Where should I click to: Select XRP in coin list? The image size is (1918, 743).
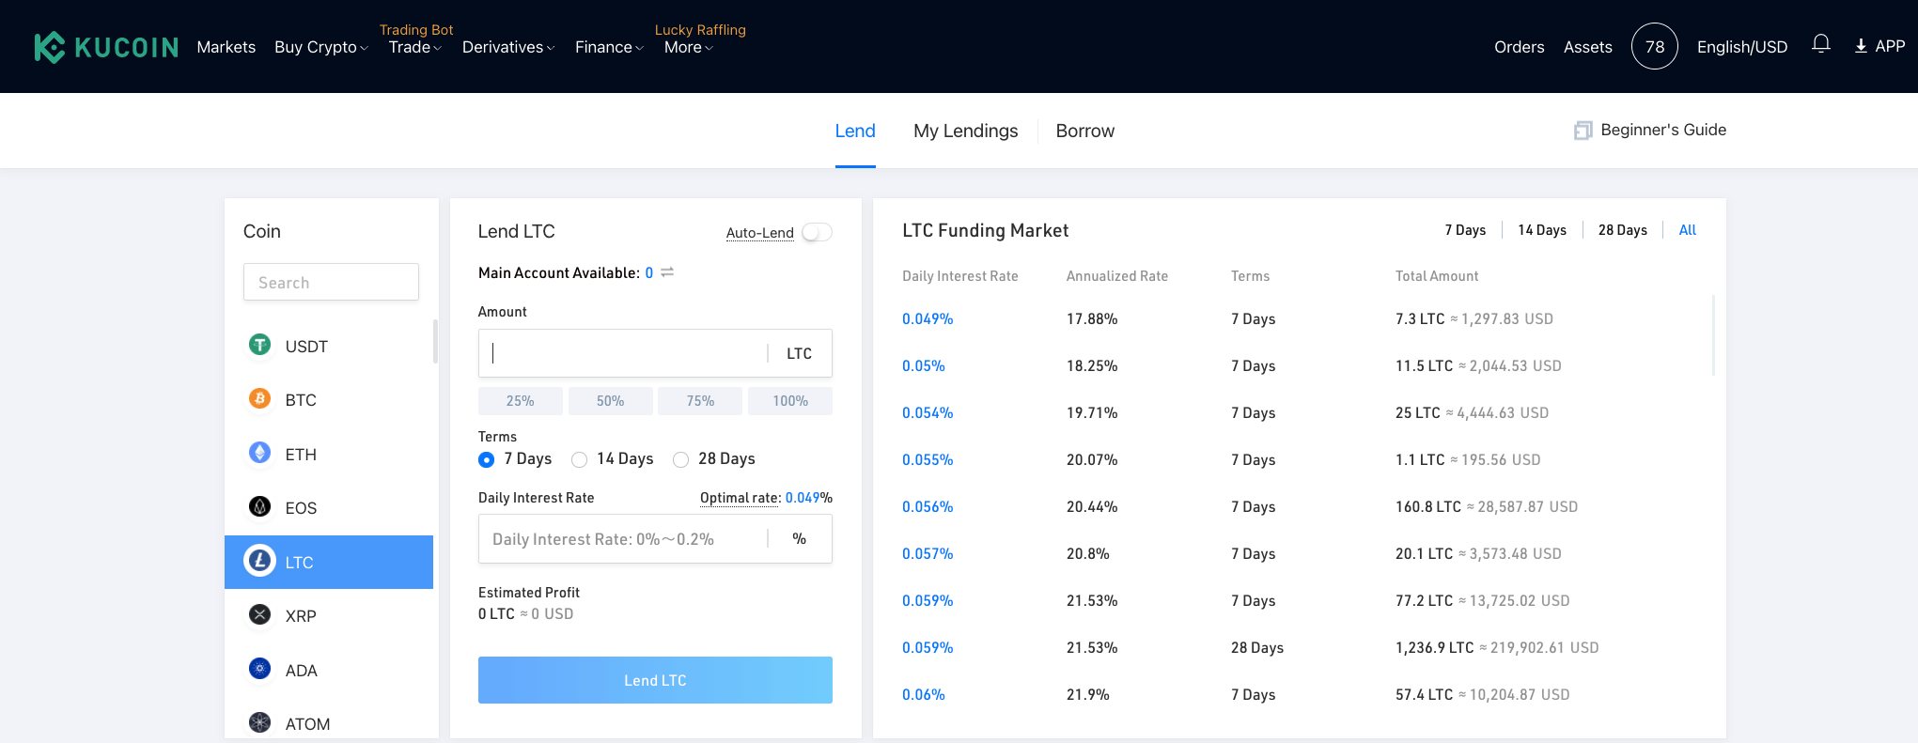tap(329, 615)
